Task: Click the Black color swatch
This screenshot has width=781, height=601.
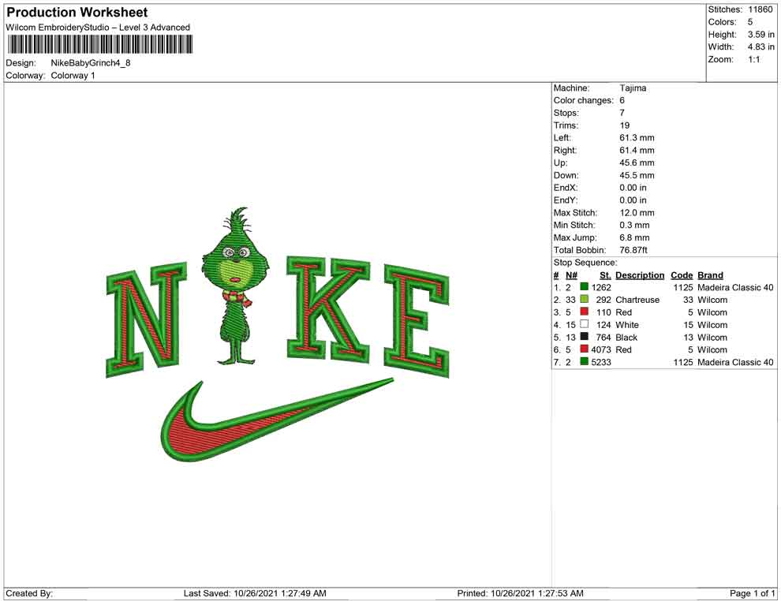Action: 585,337
